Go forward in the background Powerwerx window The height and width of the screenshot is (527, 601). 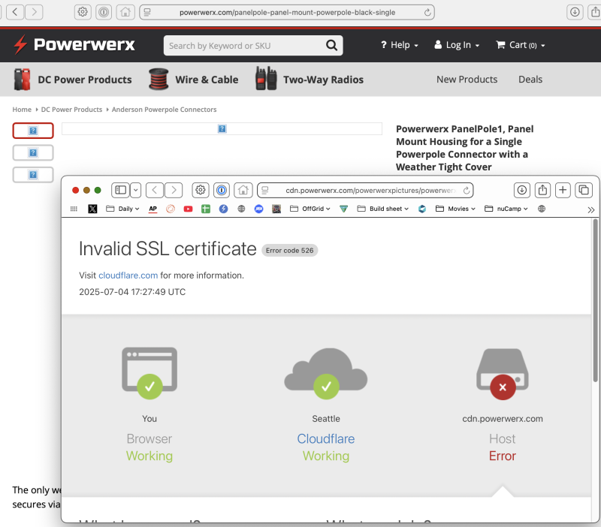[x=34, y=12]
